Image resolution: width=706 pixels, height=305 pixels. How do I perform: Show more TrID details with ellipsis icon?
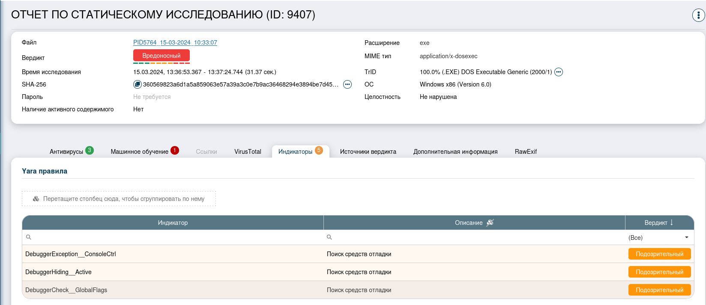(x=559, y=72)
